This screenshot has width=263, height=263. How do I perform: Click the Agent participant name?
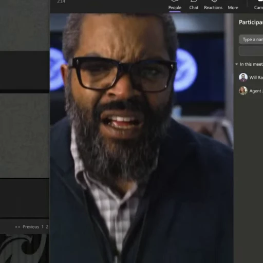coord(256,91)
